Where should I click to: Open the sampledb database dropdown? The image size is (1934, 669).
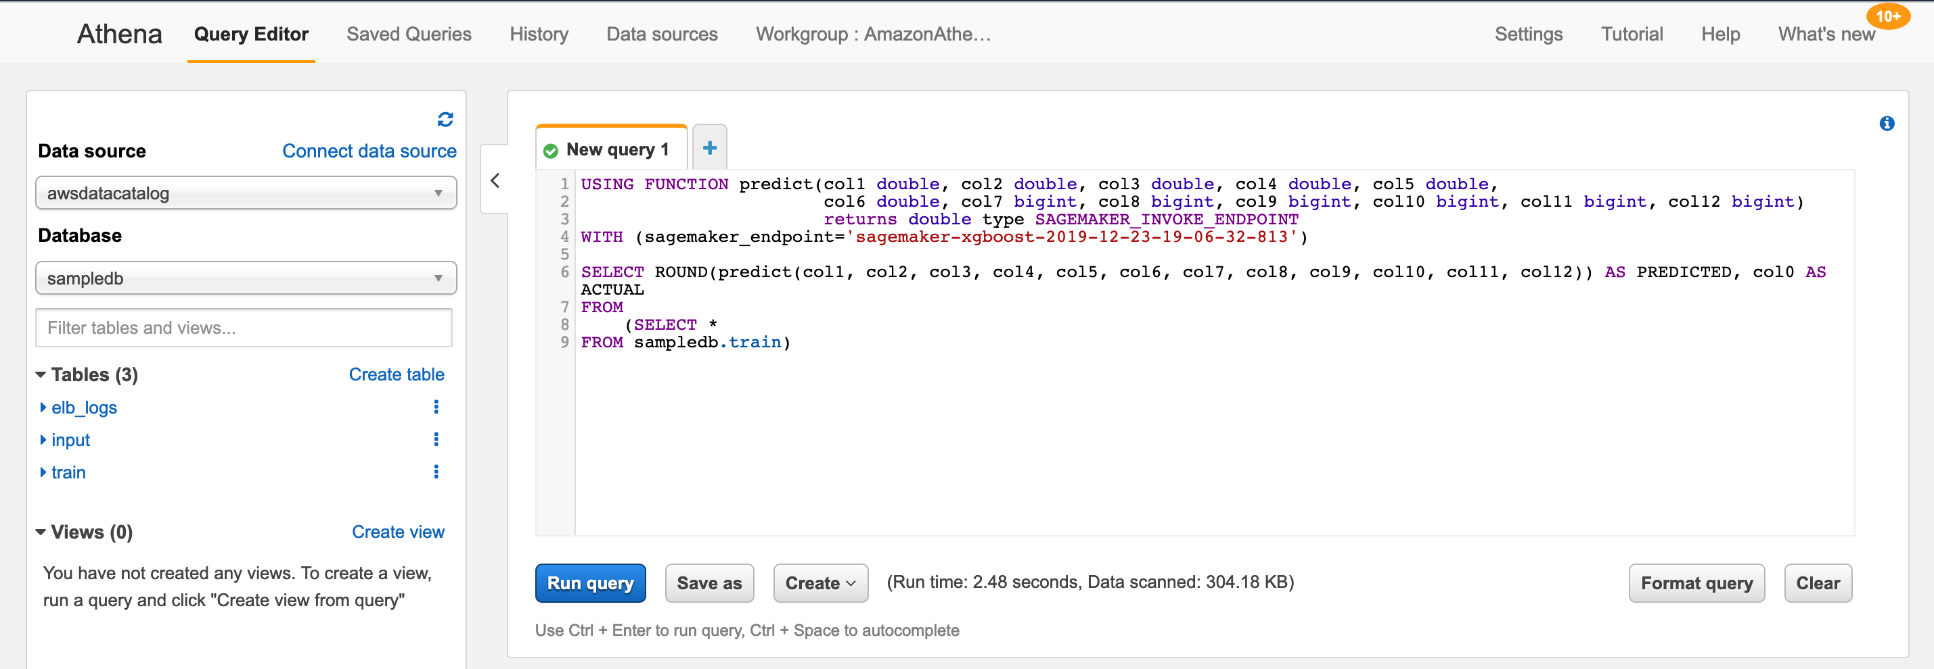(x=246, y=278)
